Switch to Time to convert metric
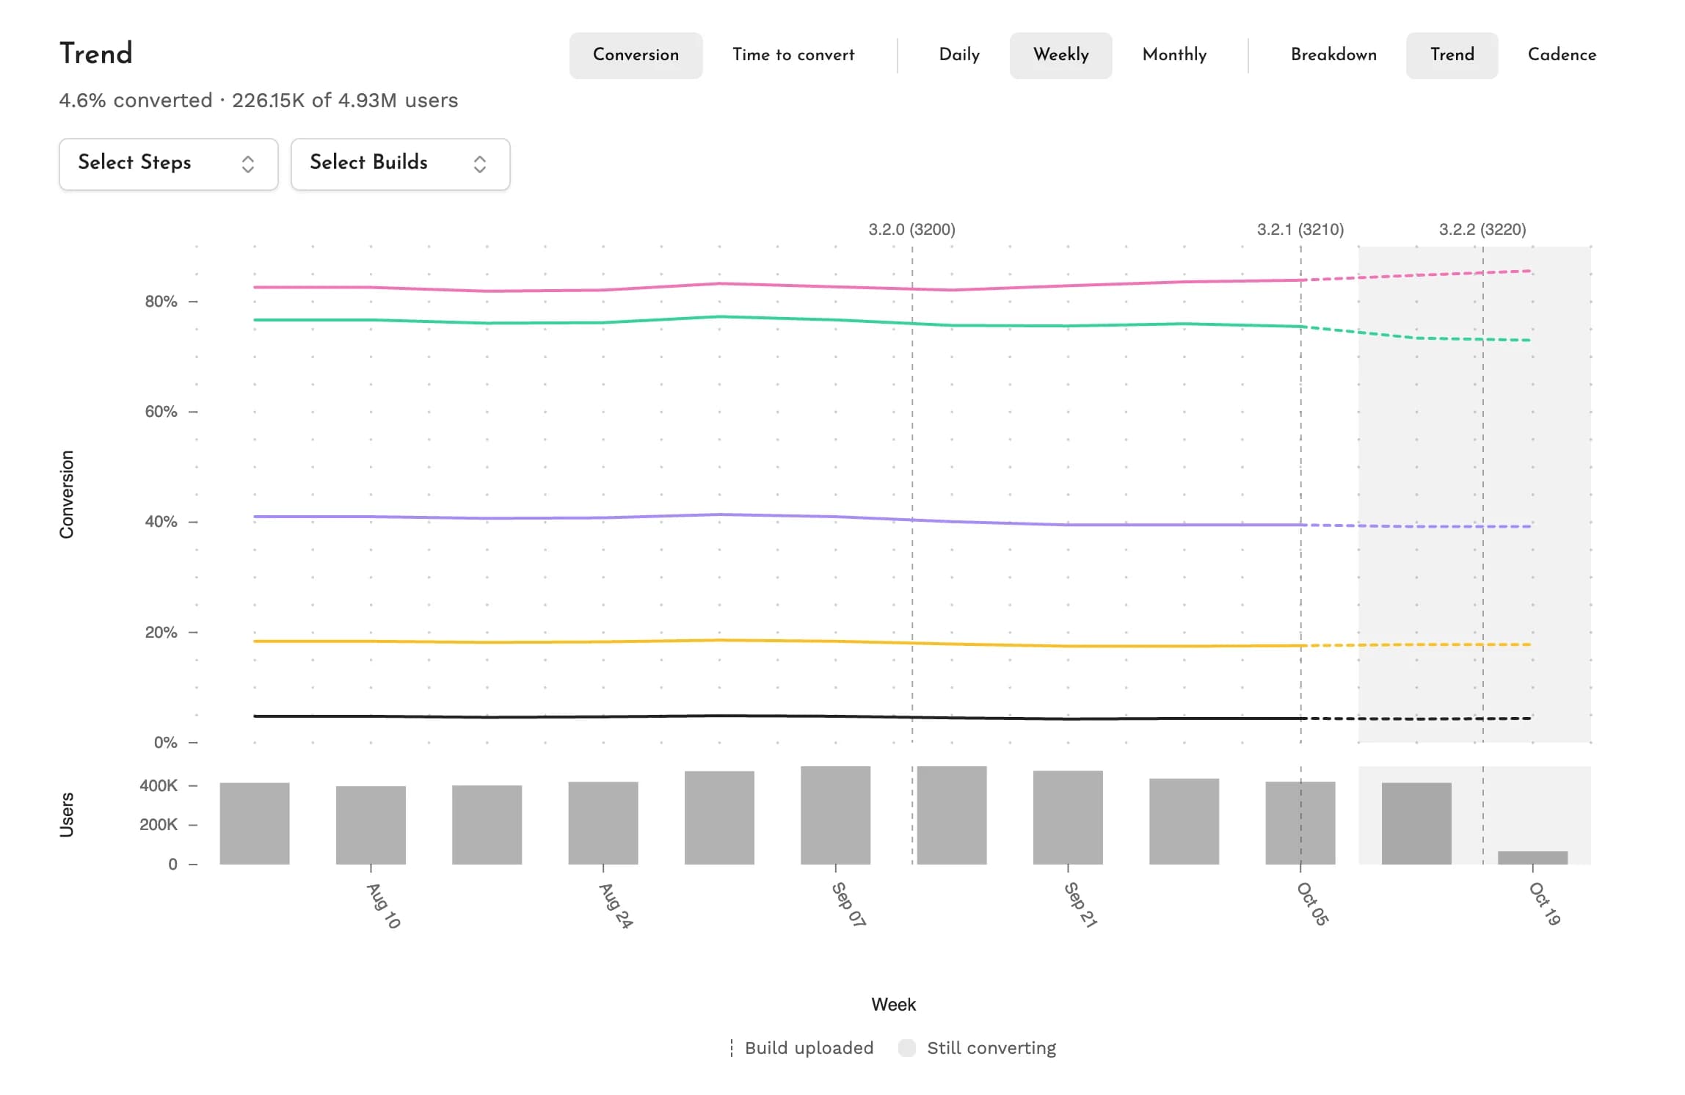This screenshot has width=1685, height=1095. pos(793,55)
